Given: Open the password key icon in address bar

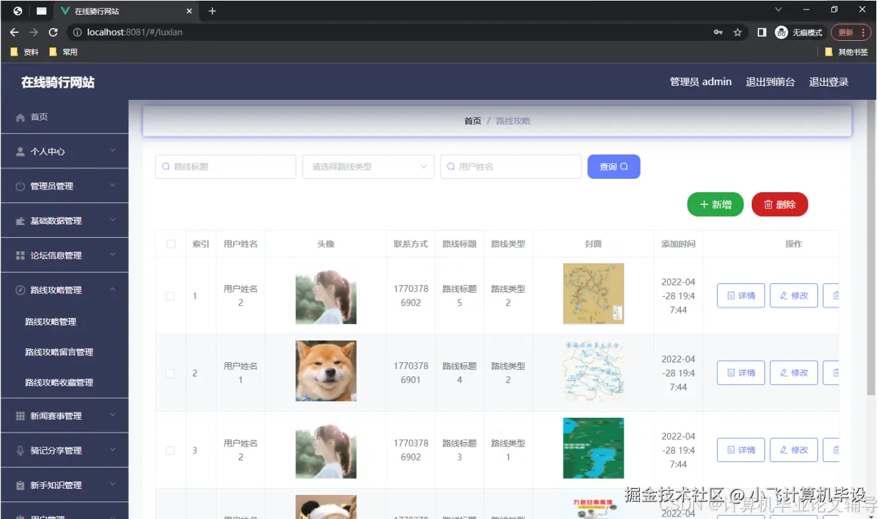Looking at the screenshot, I should 718,32.
